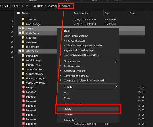The width and height of the screenshot is (153, 127).
Task: Choose Open in the context menu
Action: [88, 31]
